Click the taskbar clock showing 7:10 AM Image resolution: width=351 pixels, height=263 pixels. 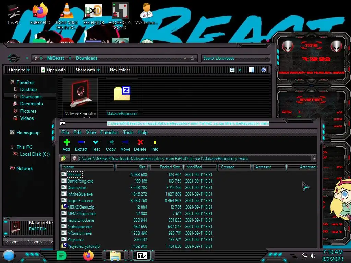332,252
